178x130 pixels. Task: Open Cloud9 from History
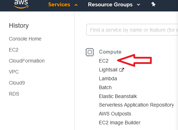tap(17, 83)
